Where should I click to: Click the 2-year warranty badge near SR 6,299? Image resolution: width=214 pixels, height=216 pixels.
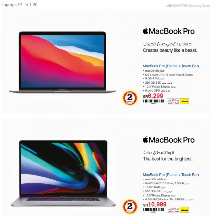click(x=130, y=98)
